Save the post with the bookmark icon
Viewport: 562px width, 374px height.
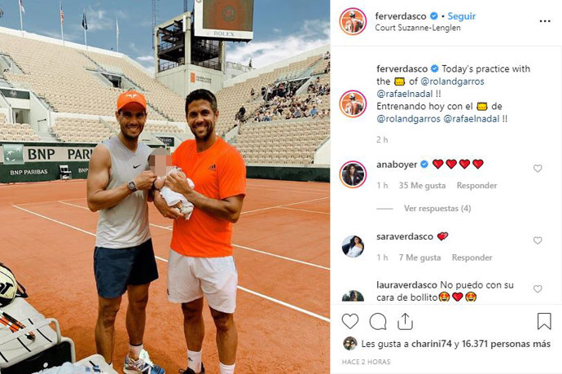coord(544,321)
